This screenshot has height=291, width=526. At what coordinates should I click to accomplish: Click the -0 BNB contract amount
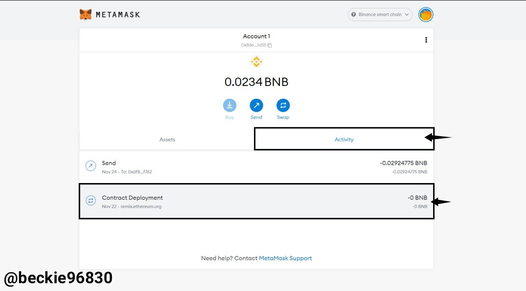tap(418, 198)
